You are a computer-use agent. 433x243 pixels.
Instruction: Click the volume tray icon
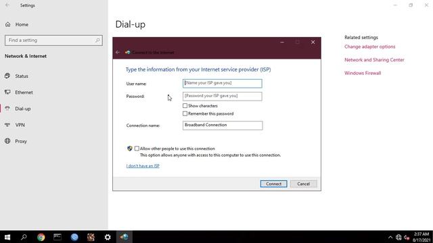coord(407,237)
